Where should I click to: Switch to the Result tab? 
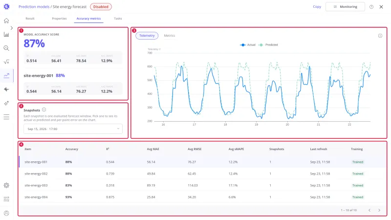[30, 19]
